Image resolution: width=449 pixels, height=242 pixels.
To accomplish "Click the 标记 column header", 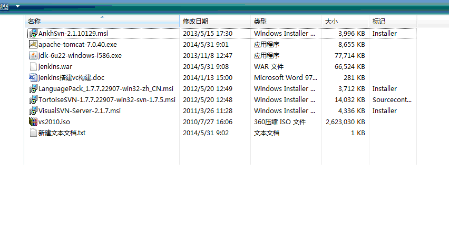I will pyautogui.click(x=393, y=22).
